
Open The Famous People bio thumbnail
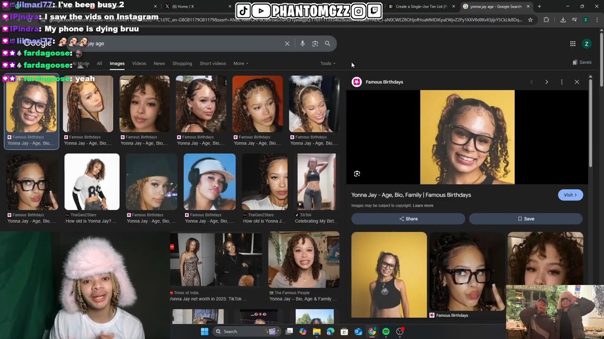point(304,259)
